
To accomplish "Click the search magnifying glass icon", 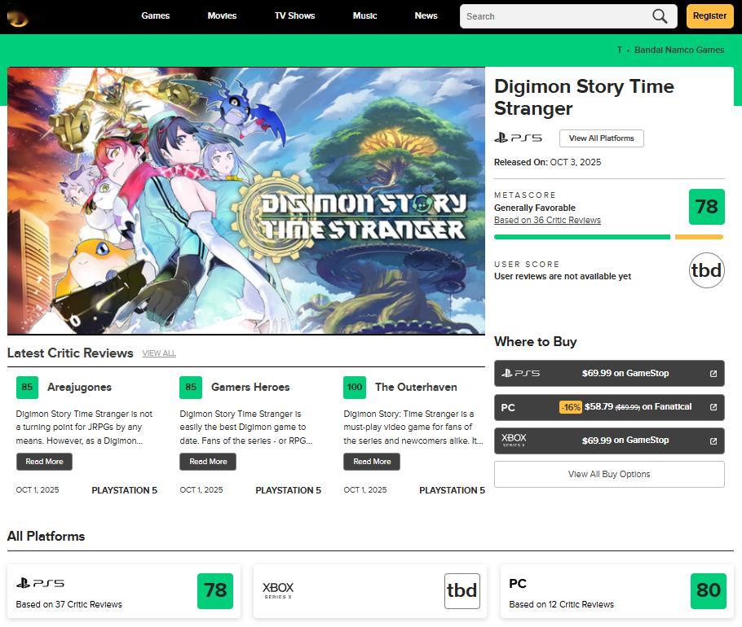I will [660, 16].
